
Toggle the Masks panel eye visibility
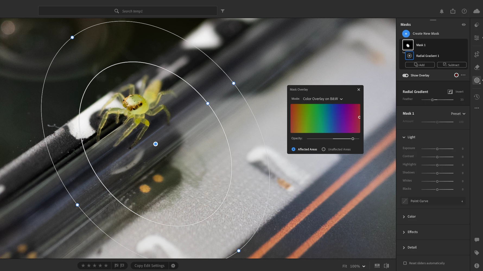pos(464,25)
